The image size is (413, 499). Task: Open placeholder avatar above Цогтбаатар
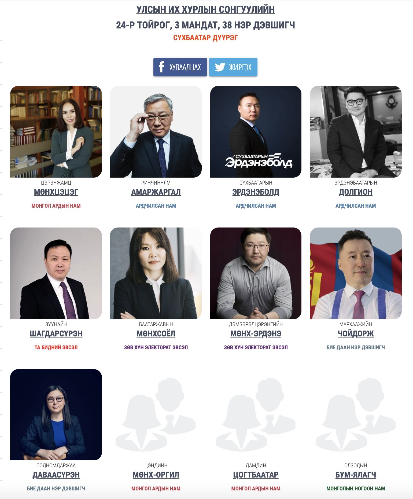[x=256, y=415]
